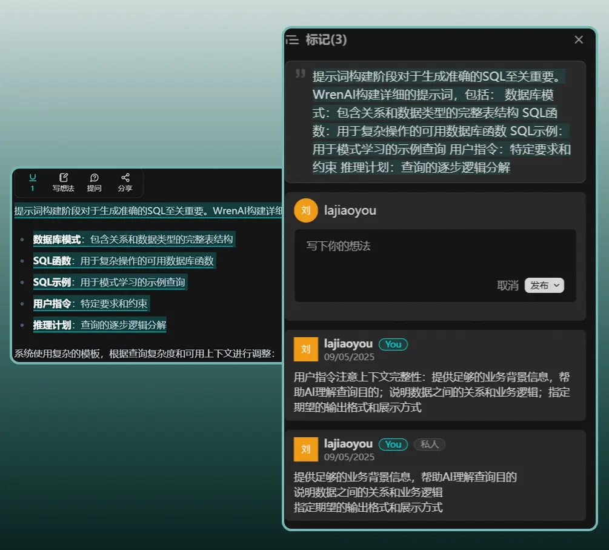Click the lajiaoyou username above the input box

[x=350, y=210]
